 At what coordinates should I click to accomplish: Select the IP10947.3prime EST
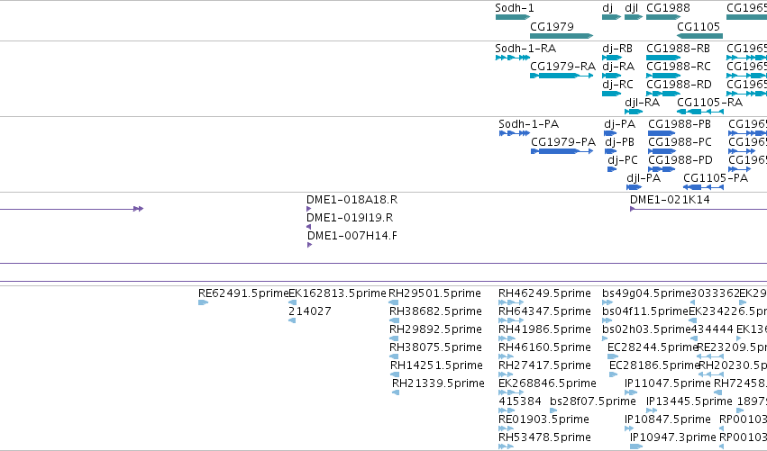tap(636, 447)
